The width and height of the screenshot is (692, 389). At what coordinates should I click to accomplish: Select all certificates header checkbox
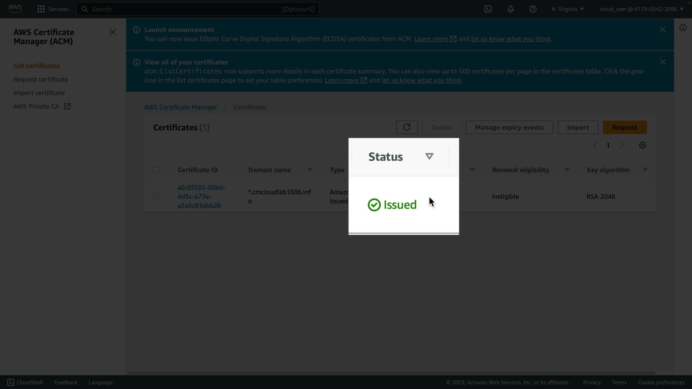pos(156,170)
